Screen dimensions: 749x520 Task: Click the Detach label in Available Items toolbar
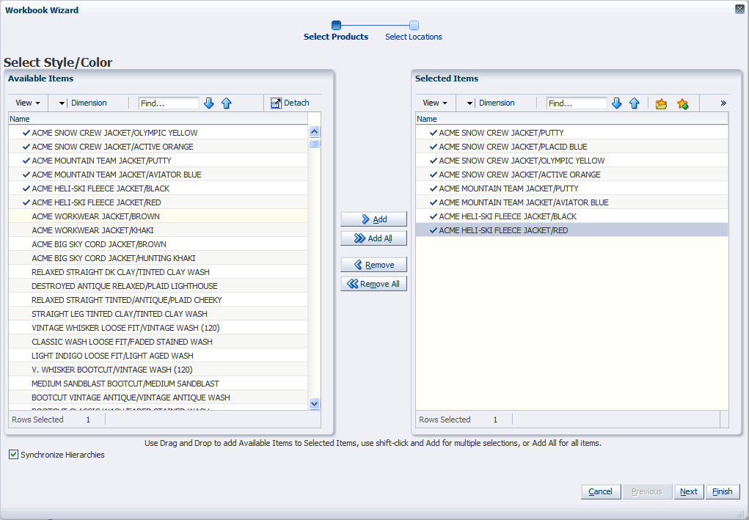(296, 103)
